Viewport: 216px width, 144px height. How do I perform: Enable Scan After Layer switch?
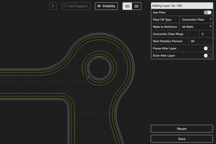coord(207,55)
